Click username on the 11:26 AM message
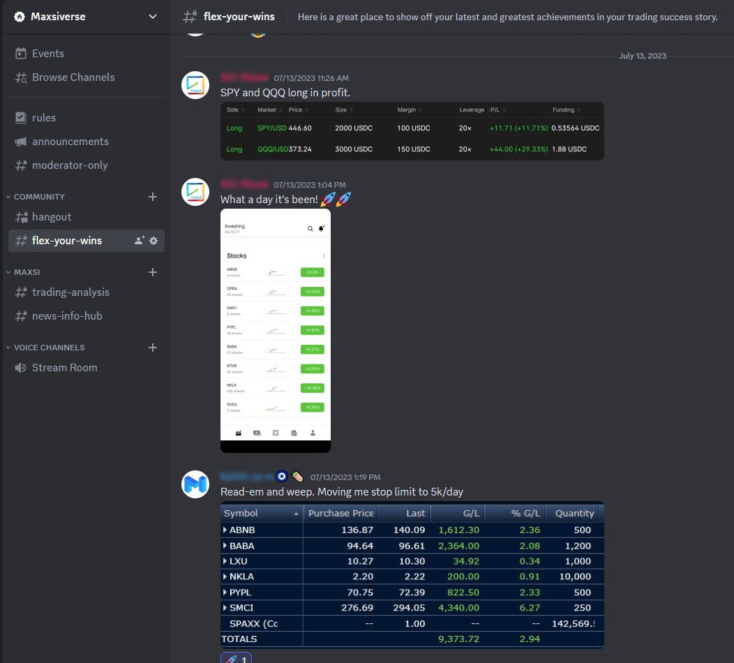 coord(244,77)
